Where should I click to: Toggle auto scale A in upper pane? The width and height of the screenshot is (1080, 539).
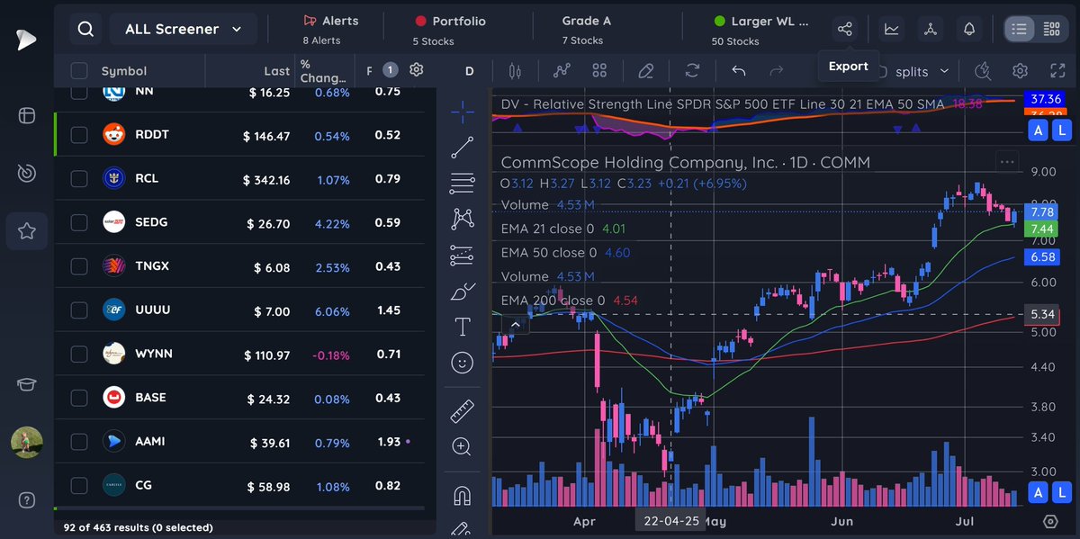pos(1038,131)
